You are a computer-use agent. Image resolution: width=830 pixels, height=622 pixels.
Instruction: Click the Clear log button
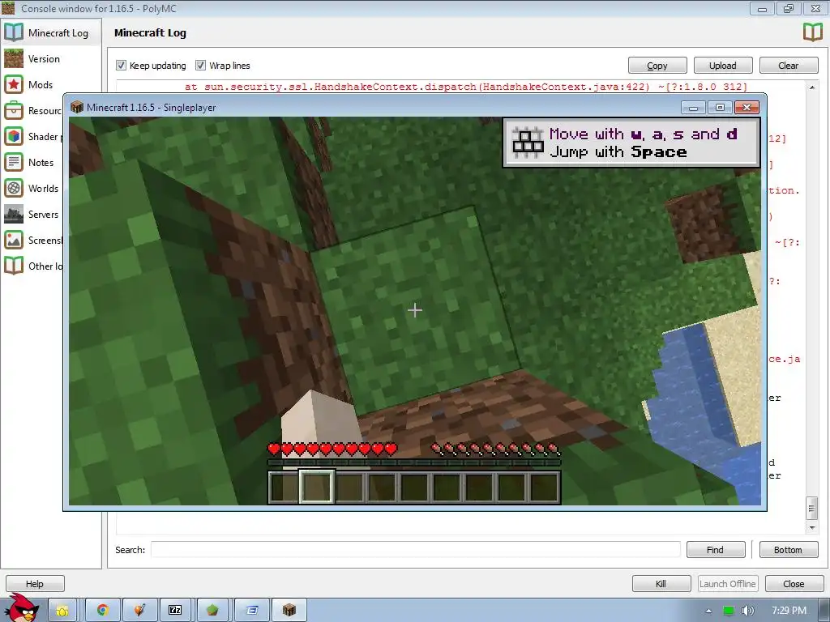click(x=788, y=66)
